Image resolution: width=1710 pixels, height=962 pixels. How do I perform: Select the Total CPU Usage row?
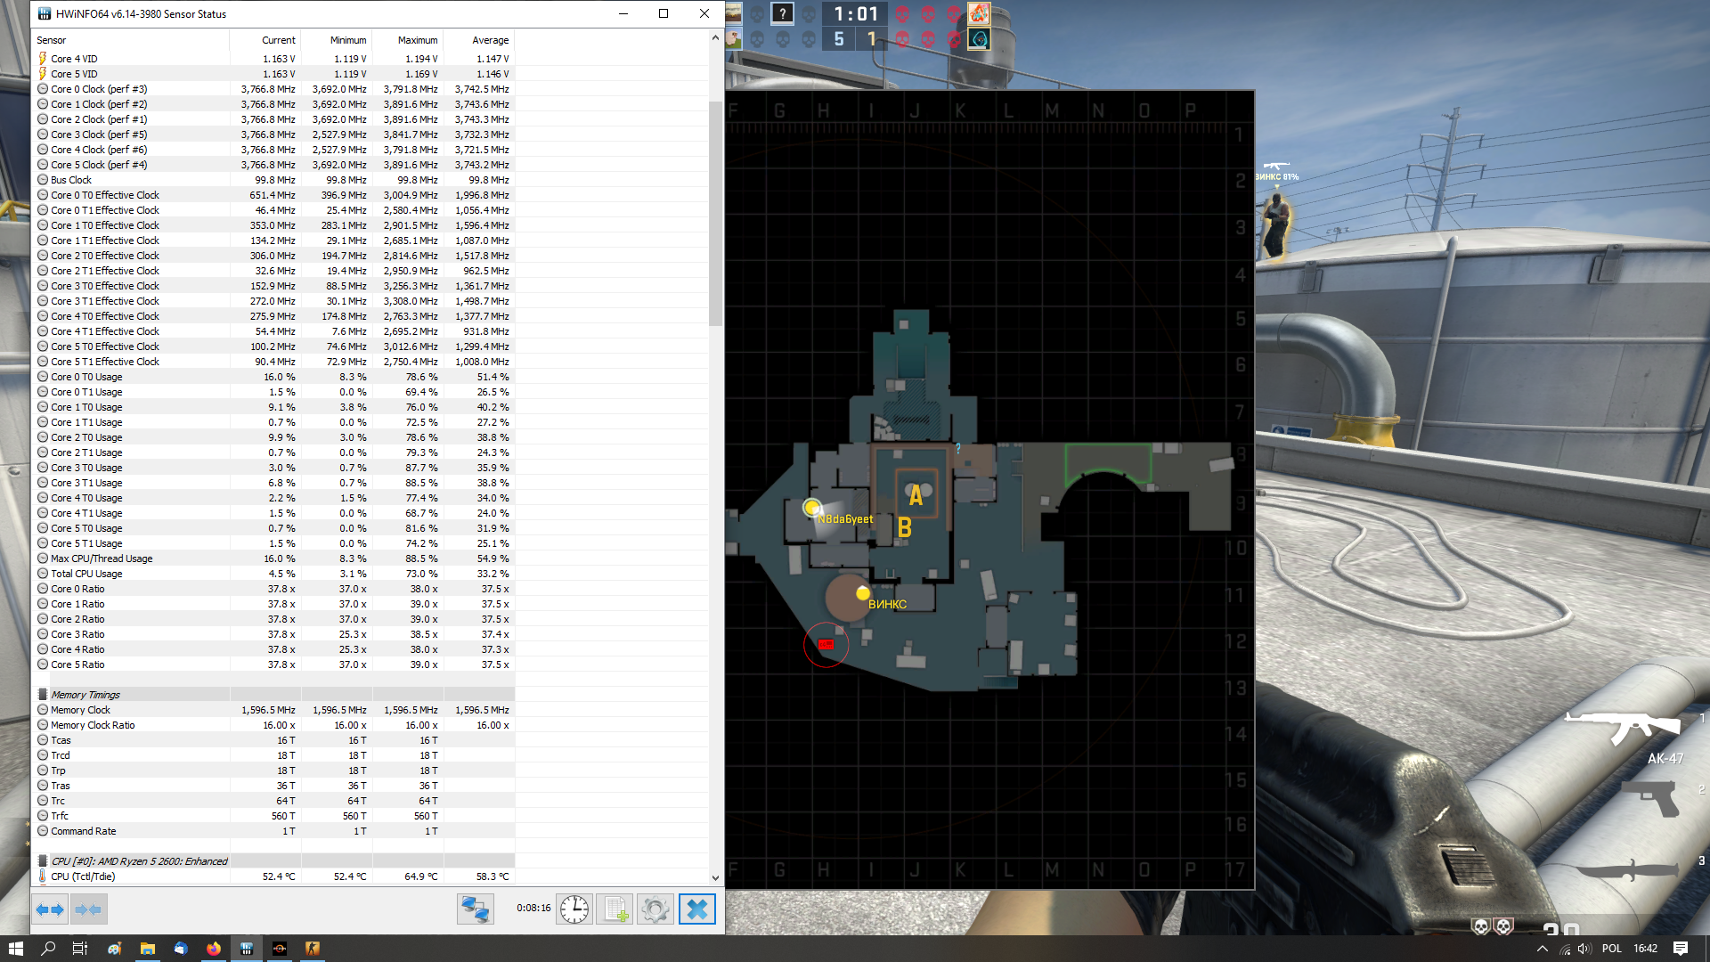pyautogui.click(x=86, y=574)
